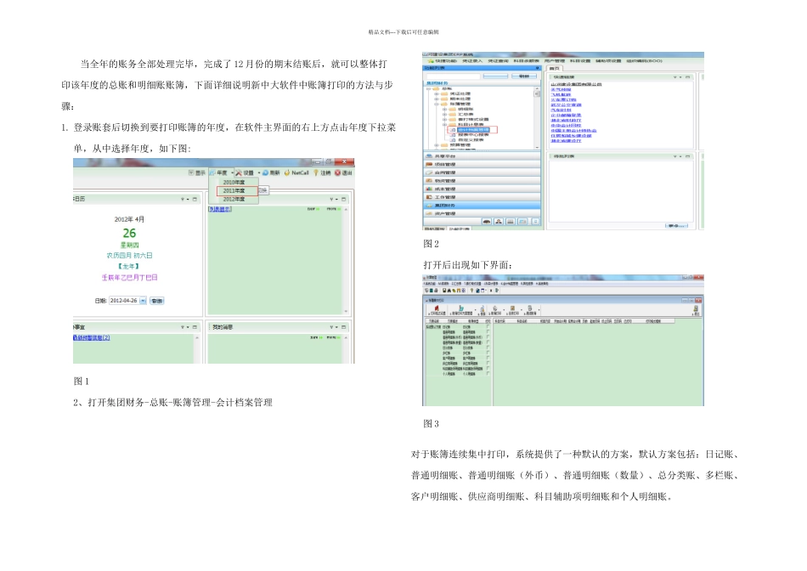The image size is (807, 571).
Task: Click the 账簿打印 toolbar icon in figure 3
Action: click(x=495, y=308)
